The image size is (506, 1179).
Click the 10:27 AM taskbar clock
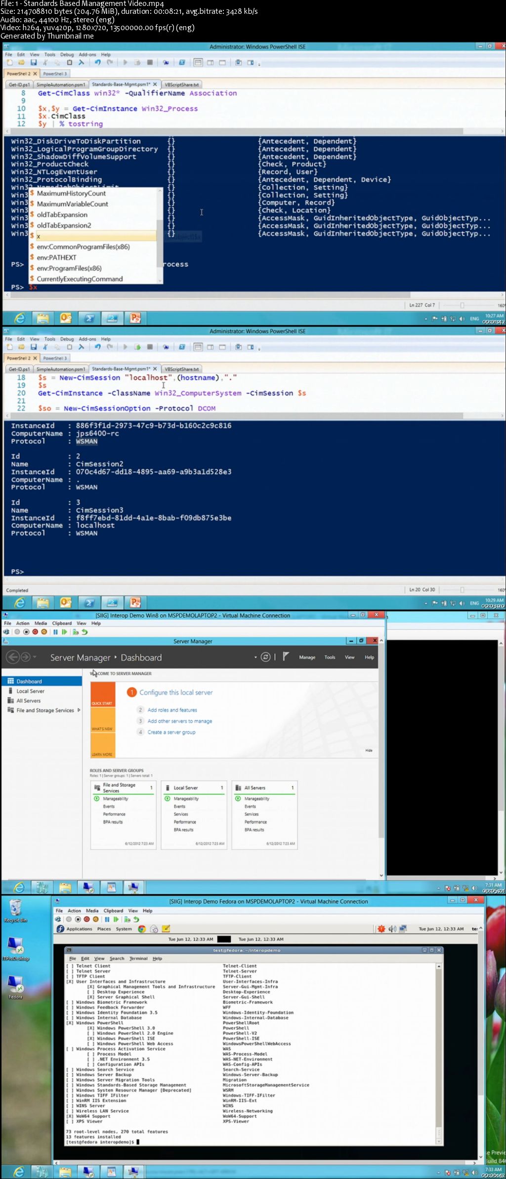tap(494, 316)
